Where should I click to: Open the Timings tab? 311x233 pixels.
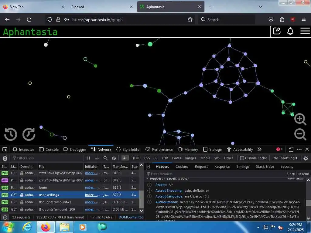tap(243, 167)
